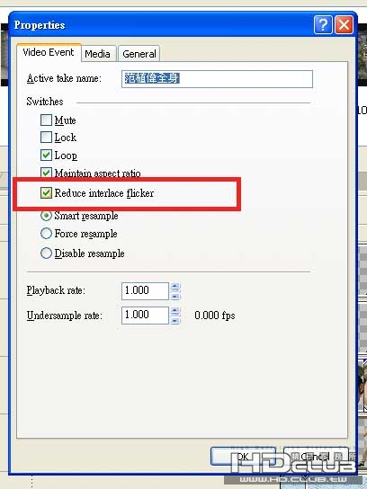The image size is (367, 489).
Task: Decrease Undersample rate with down arrow
Action: [175, 320]
